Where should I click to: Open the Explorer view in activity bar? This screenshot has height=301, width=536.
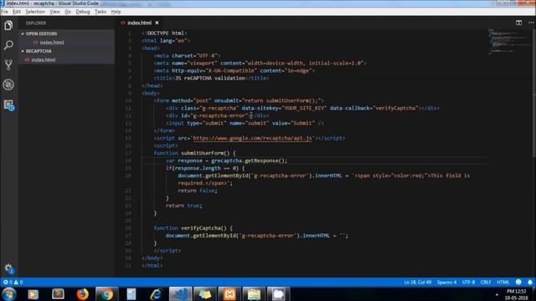[8, 25]
